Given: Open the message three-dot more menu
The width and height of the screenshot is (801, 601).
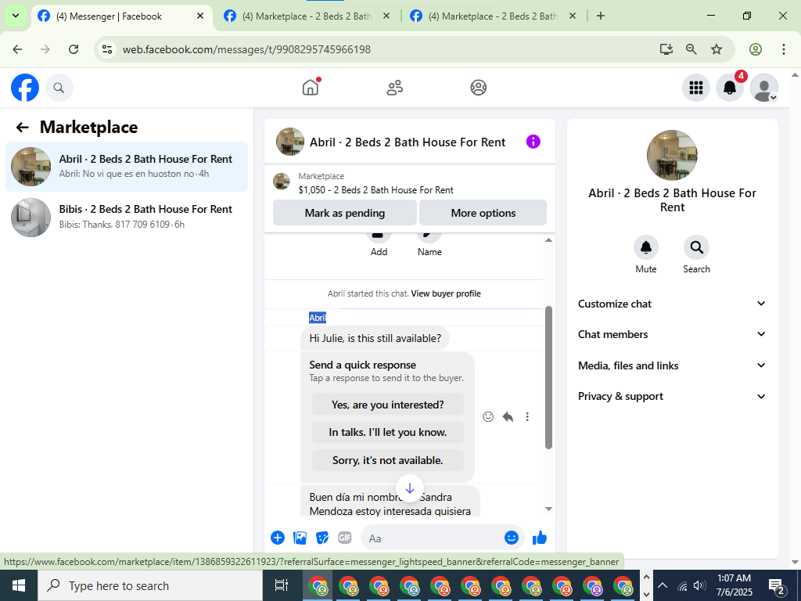Looking at the screenshot, I should click(x=527, y=416).
